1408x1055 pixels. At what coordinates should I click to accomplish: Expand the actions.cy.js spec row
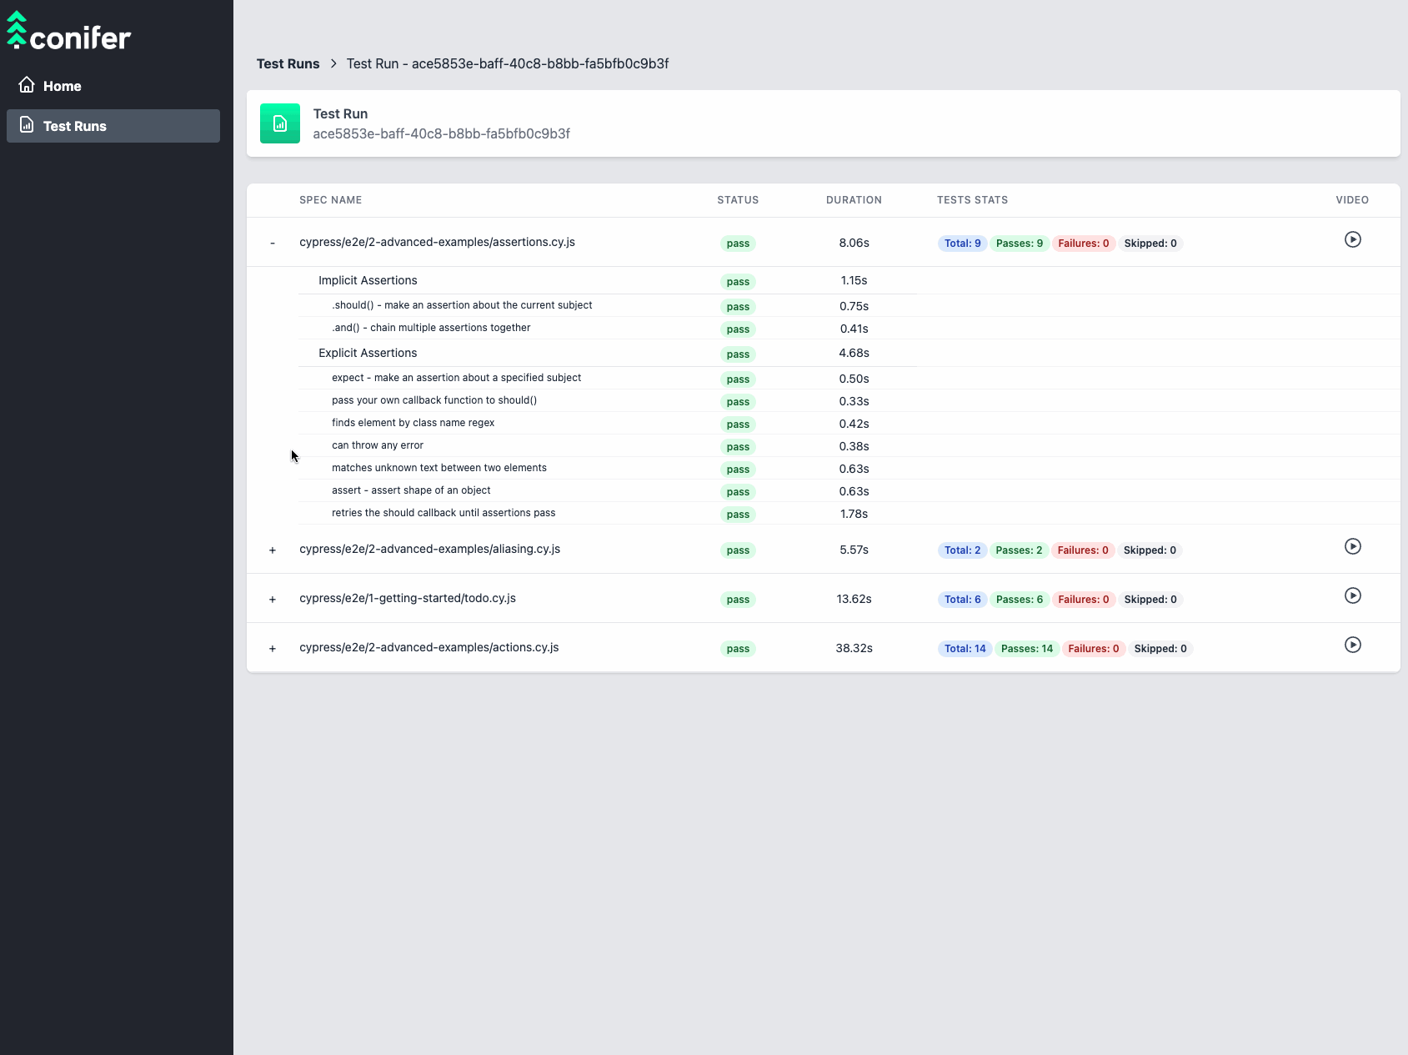tap(273, 649)
